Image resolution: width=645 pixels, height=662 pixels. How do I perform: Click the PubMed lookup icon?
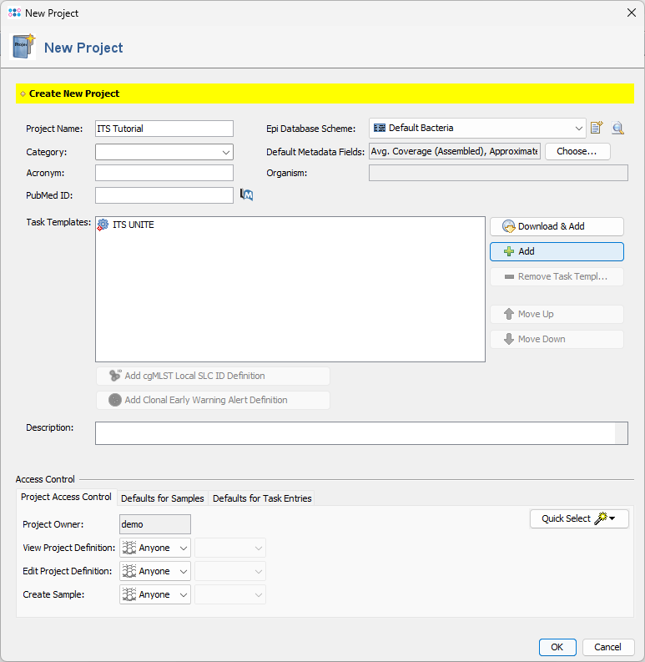(x=246, y=195)
